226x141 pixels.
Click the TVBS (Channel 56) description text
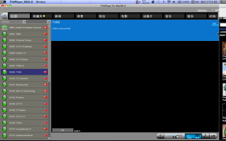61,29
